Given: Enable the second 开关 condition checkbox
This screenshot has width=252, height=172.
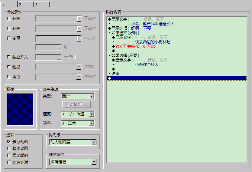Looking at the screenshot, I should (9, 28).
